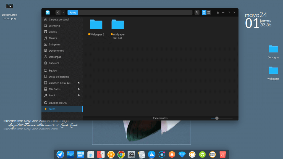Screen dimensions: 283x159
Task: Open the Wallpaper 2 folder
Action: (96, 25)
